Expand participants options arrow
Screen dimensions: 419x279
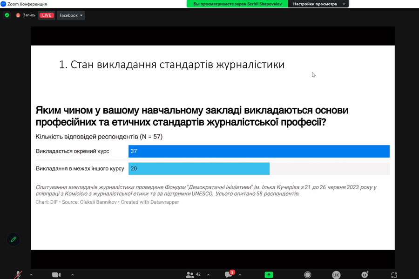click(x=209, y=274)
